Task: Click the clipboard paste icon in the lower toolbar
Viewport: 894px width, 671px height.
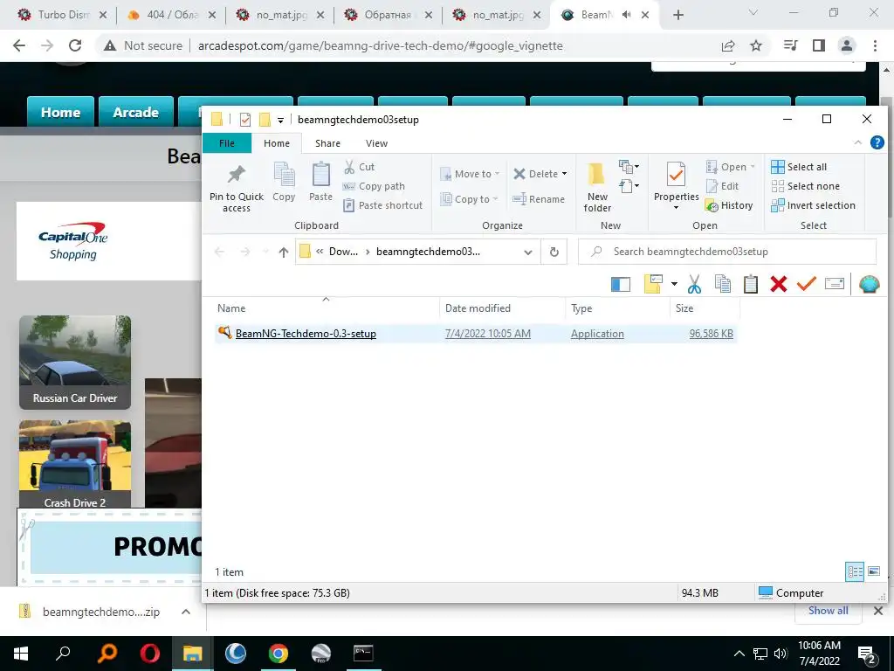Action: coord(750,284)
